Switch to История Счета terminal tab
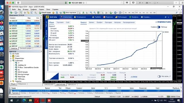 pyautogui.click(x=34, y=93)
